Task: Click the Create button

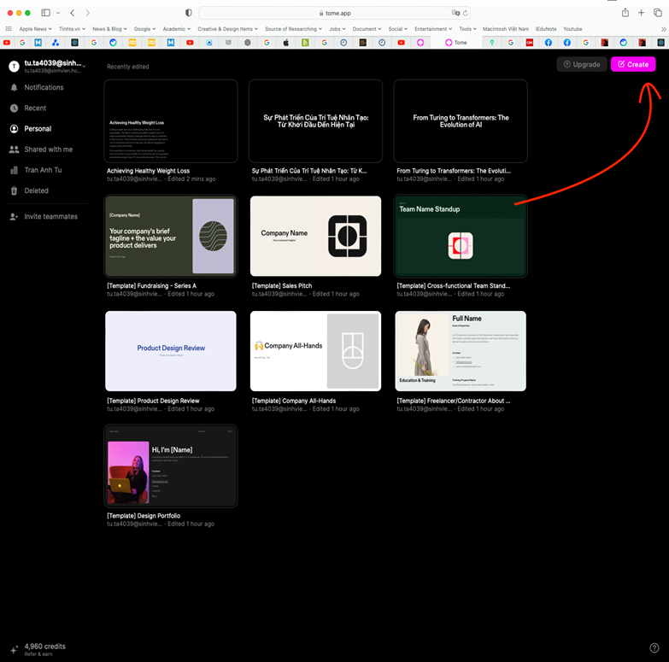Action: pyautogui.click(x=633, y=64)
